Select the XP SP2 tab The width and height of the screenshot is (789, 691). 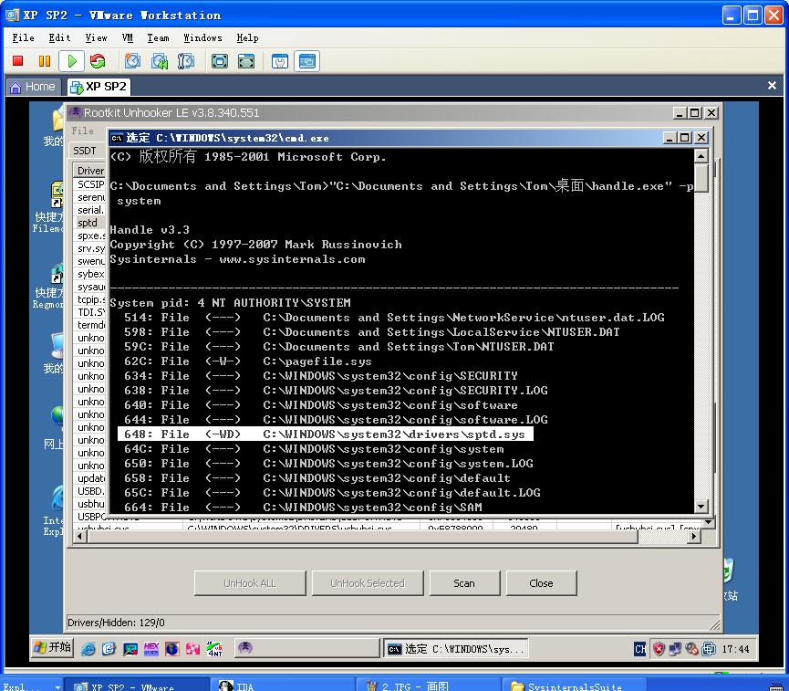tap(99, 87)
